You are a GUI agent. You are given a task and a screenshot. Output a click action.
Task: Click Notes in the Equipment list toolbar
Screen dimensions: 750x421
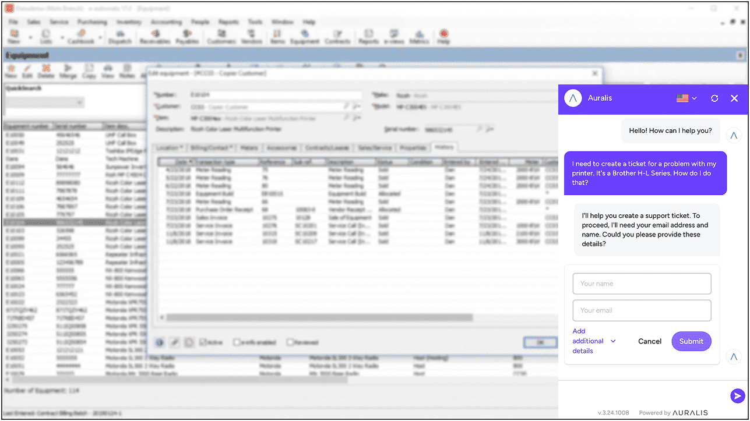tap(126, 71)
